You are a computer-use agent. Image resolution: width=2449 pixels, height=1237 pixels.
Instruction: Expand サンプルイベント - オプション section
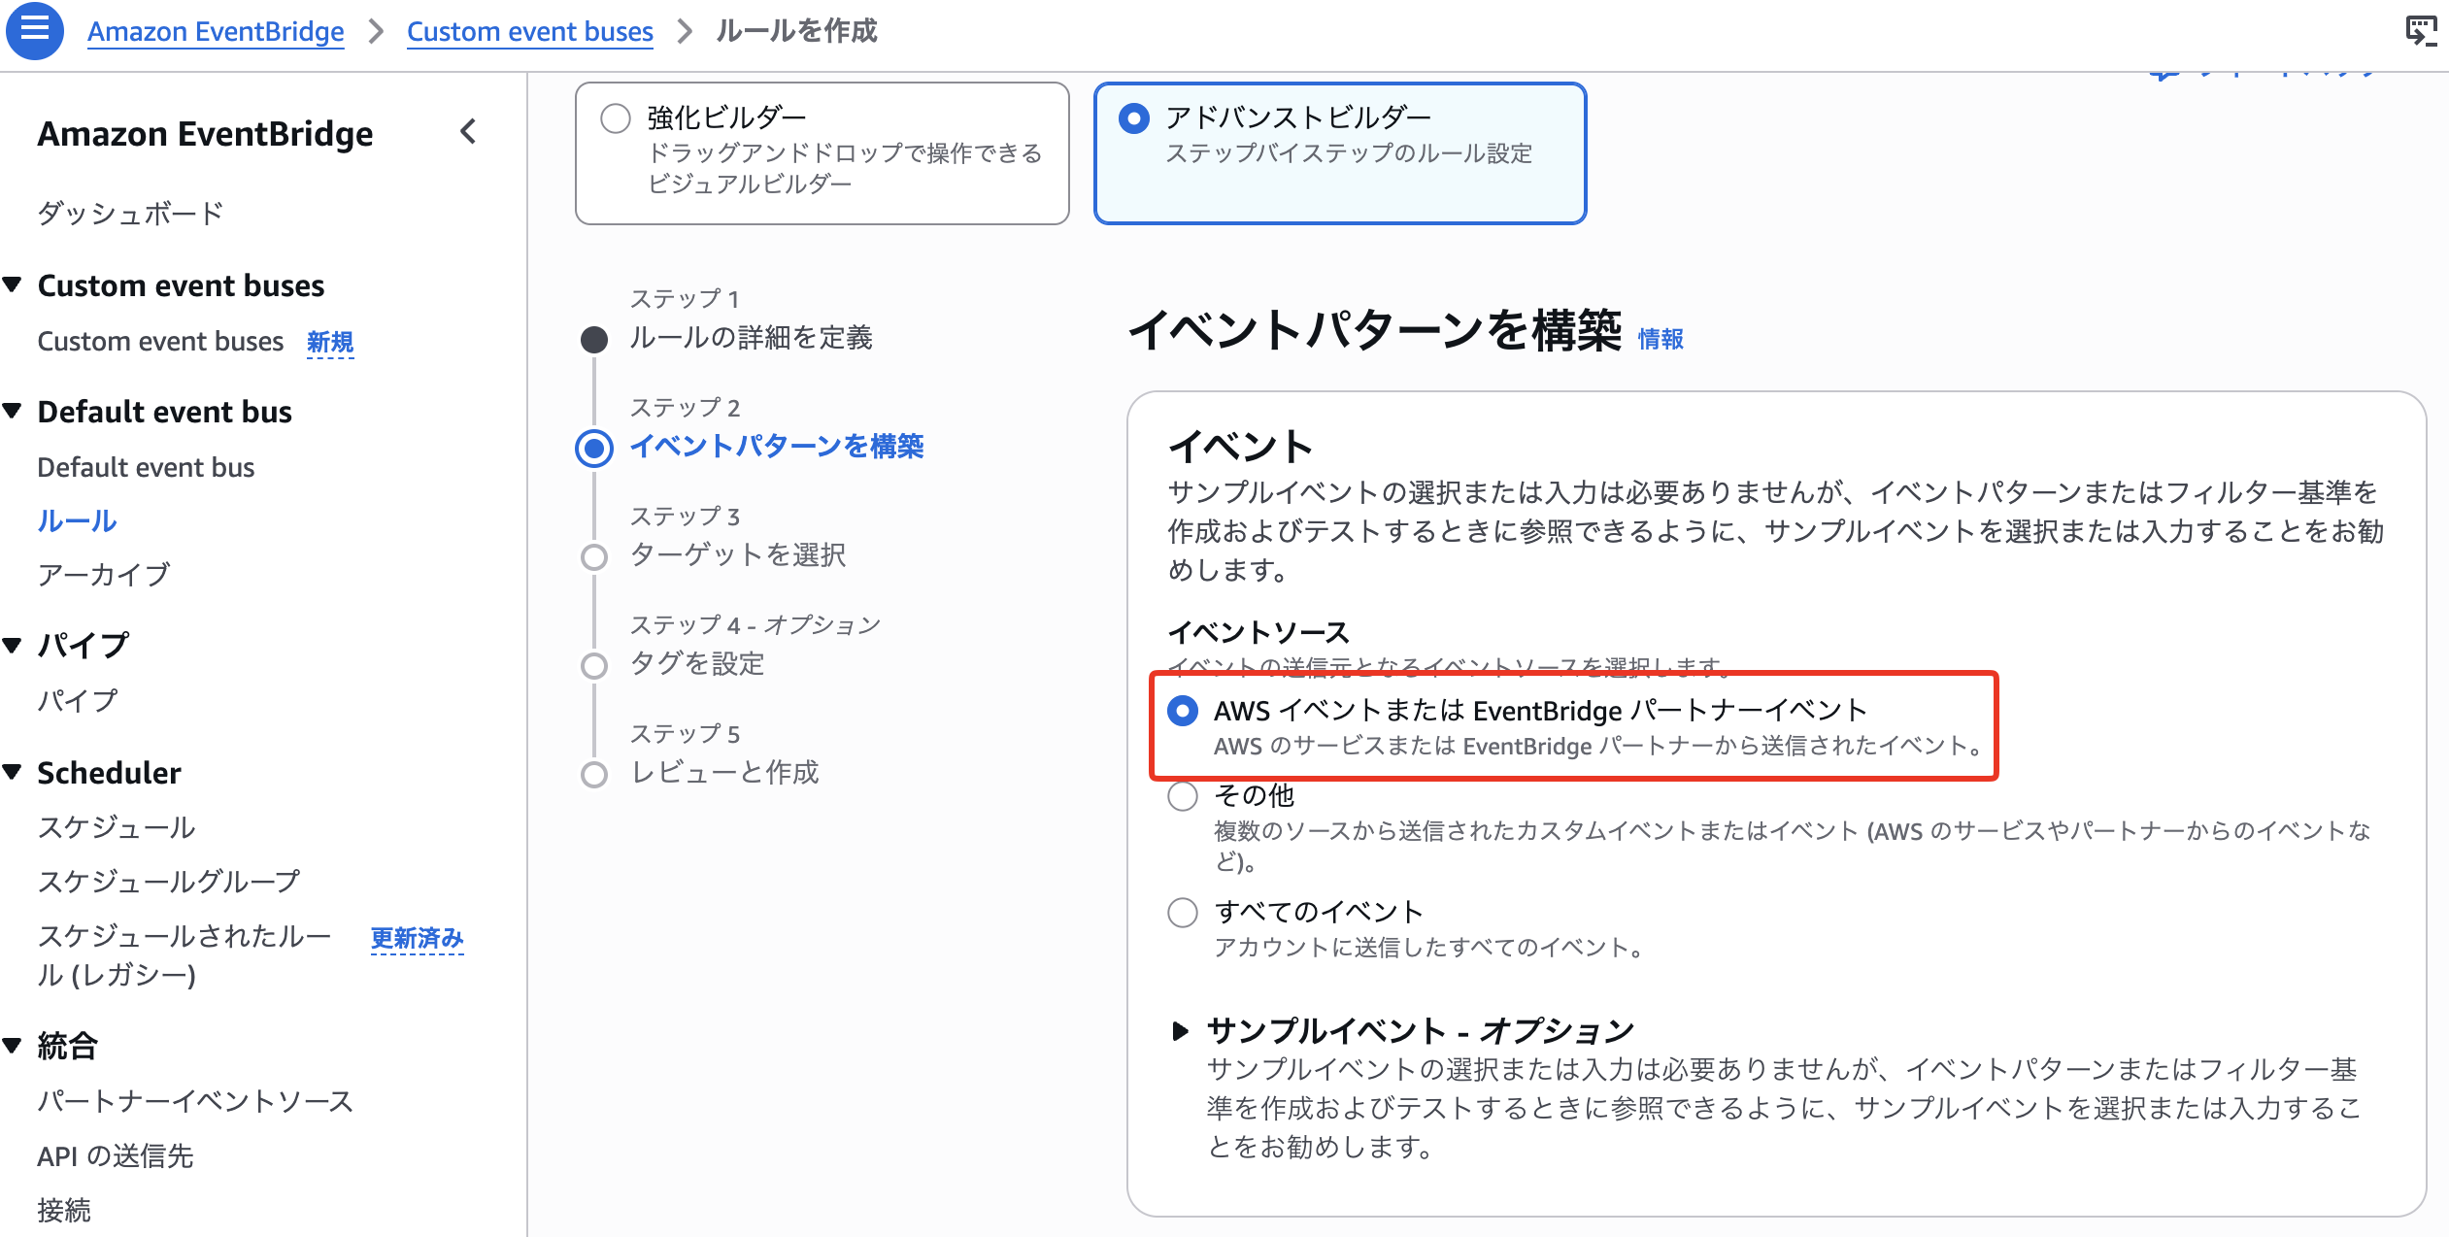(x=1180, y=1030)
